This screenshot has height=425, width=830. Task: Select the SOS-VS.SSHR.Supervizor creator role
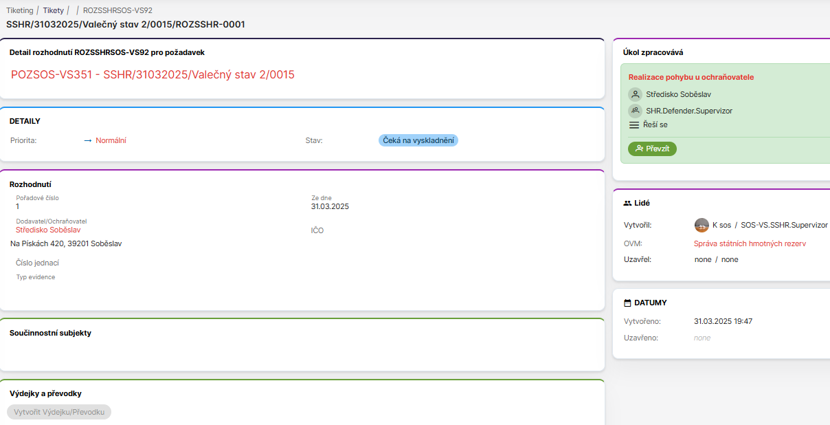click(x=784, y=225)
